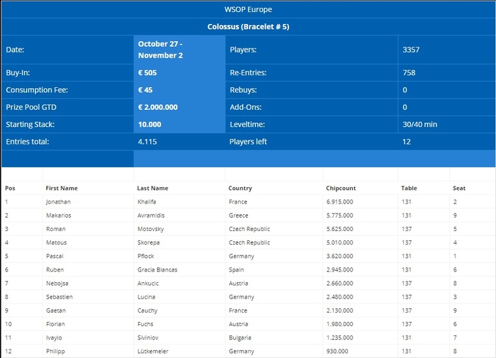
Task: Select the buy-in value '€ 505'
Action: click(147, 73)
